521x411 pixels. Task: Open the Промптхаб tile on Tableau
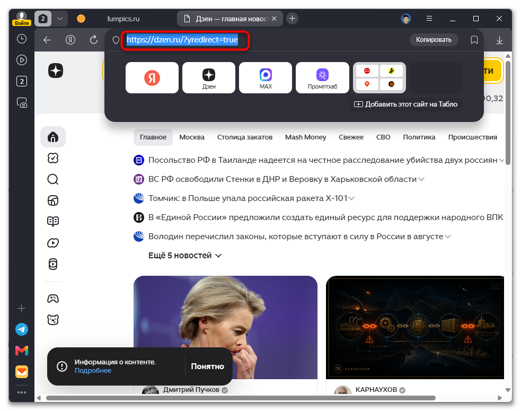tap(322, 78)
